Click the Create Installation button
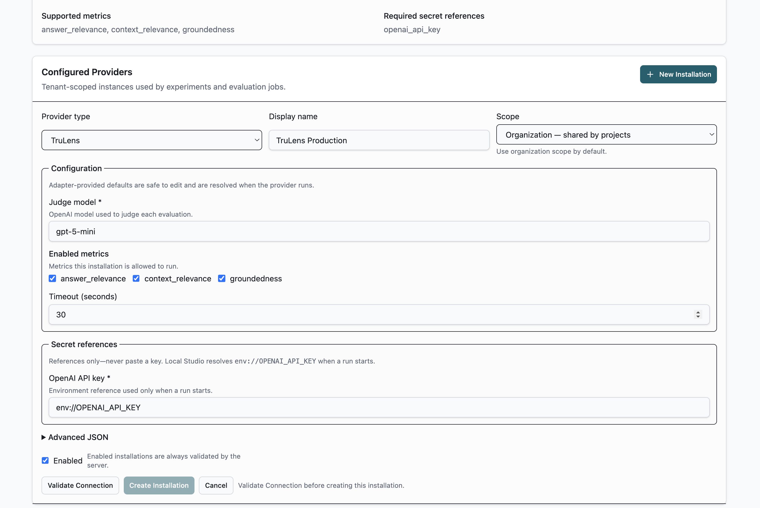Screen dimensions: 760x508 [x=159, y=485]
